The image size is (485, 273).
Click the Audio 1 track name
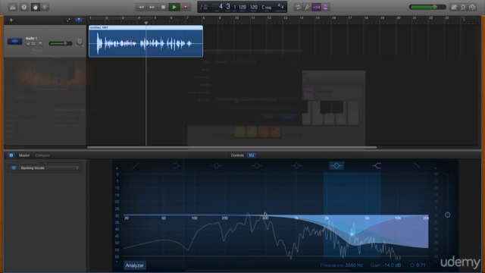[31, 38]
